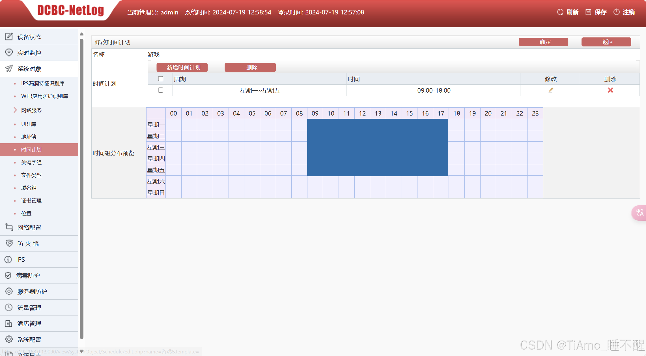Click the DCBC-NetLog logo
Image resolution: width=646 pixels, height=356 pixels.
pyautogui.click(x=71, y=10)
